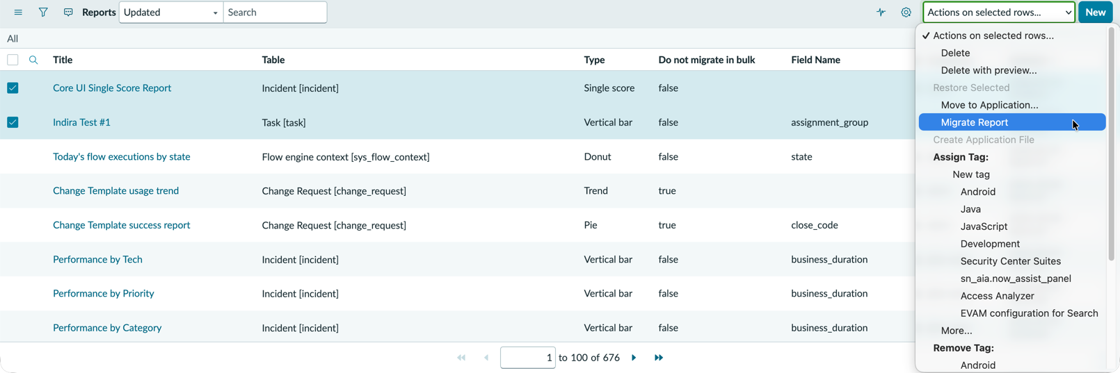Pick New tag under Assign Tag
Viewport: 1120px width, 373px height.
[971, 174]
